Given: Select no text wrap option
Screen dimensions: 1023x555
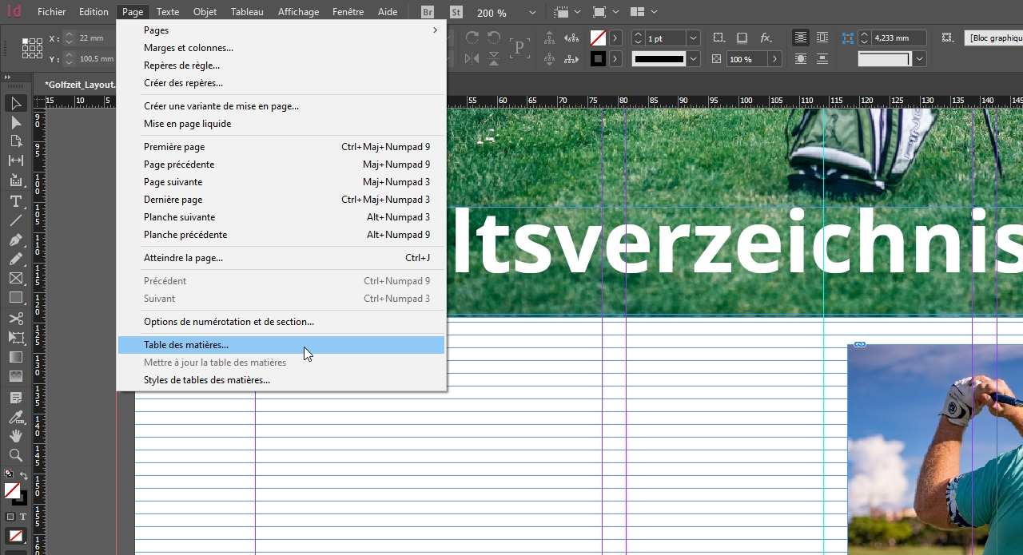Looking at the screenshot, I should [801, 38].
